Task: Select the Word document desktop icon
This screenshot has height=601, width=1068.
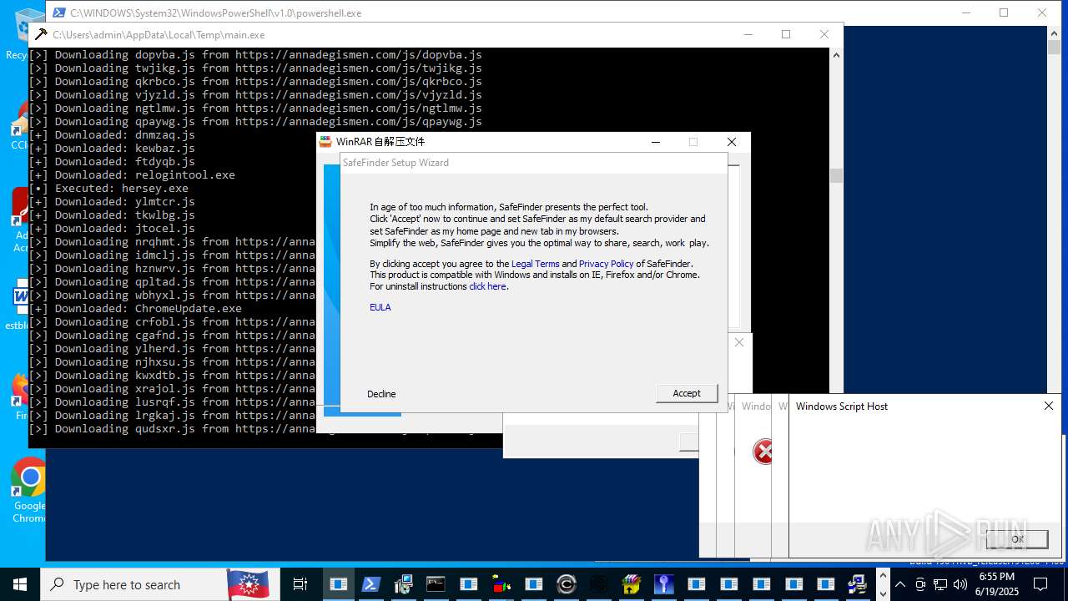Action: point(20,306)
